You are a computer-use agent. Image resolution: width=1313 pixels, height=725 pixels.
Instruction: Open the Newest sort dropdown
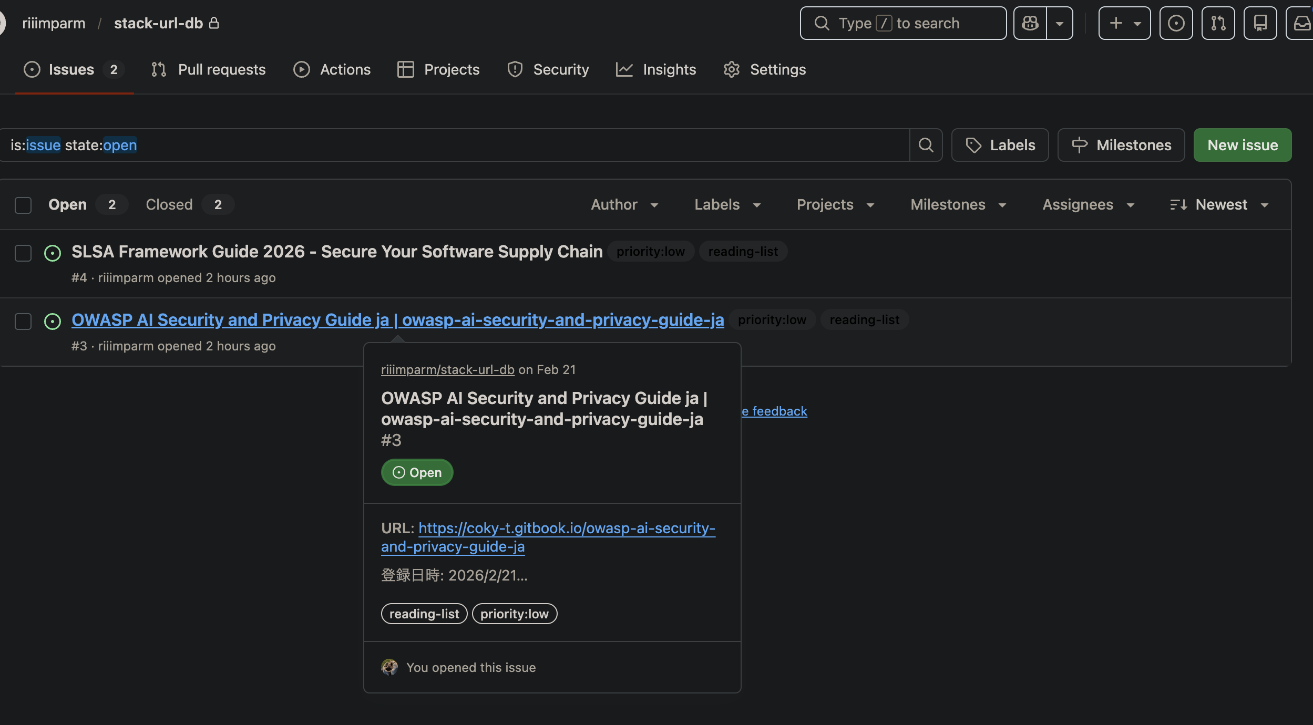click(1219, 205)
